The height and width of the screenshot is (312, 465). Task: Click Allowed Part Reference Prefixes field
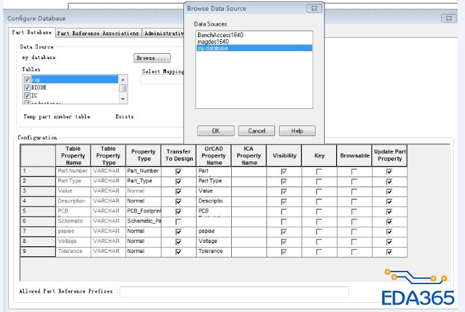pos(234,291)
